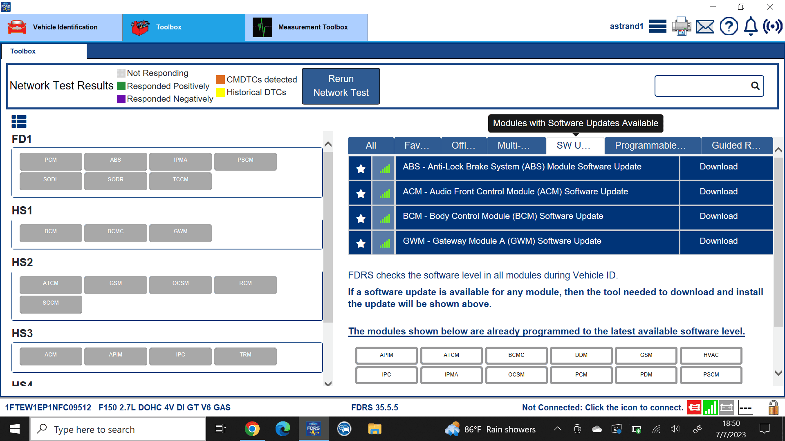Open notifications via the bell icon
This screenshot has width=785, height=441.
point(750,26)
